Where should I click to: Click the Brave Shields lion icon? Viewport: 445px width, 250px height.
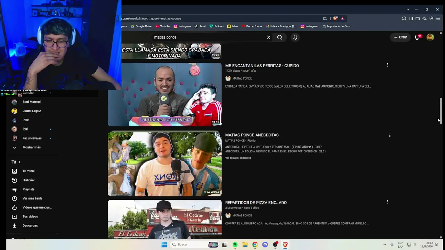(x=335, y=18)
